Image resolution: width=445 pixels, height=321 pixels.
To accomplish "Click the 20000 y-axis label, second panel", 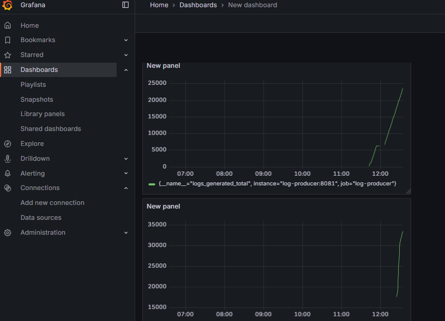I will (157, 287).
